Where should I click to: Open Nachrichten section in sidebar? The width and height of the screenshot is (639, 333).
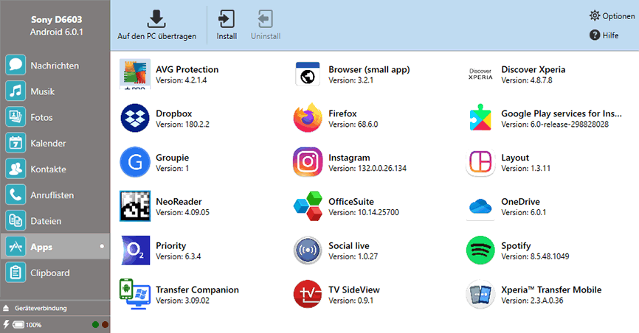tap(55, 65)
